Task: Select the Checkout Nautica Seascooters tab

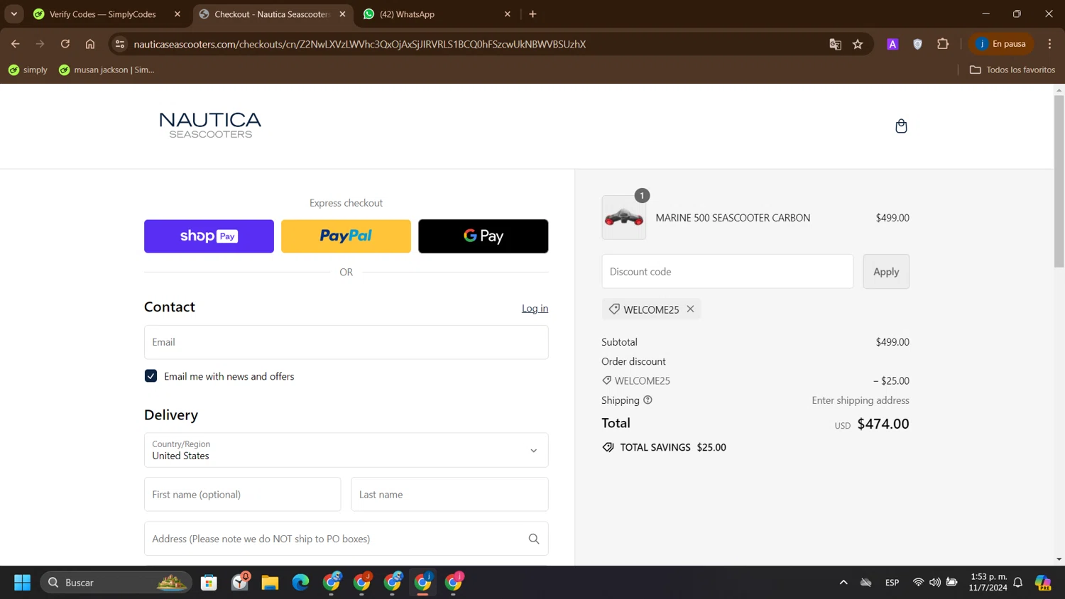Action: (273, 13)
